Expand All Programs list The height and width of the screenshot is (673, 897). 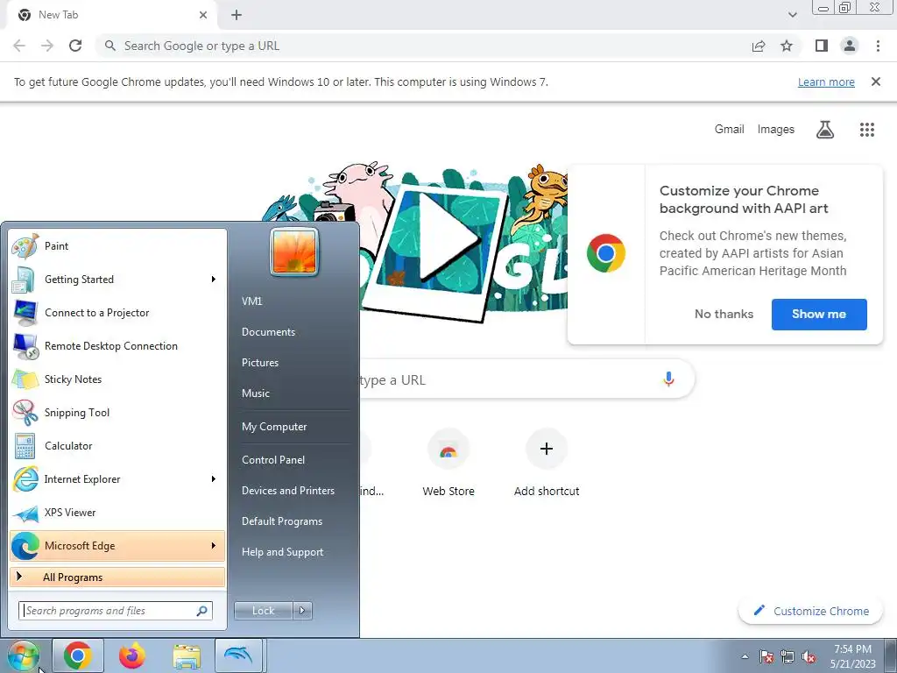click(117, 577)
